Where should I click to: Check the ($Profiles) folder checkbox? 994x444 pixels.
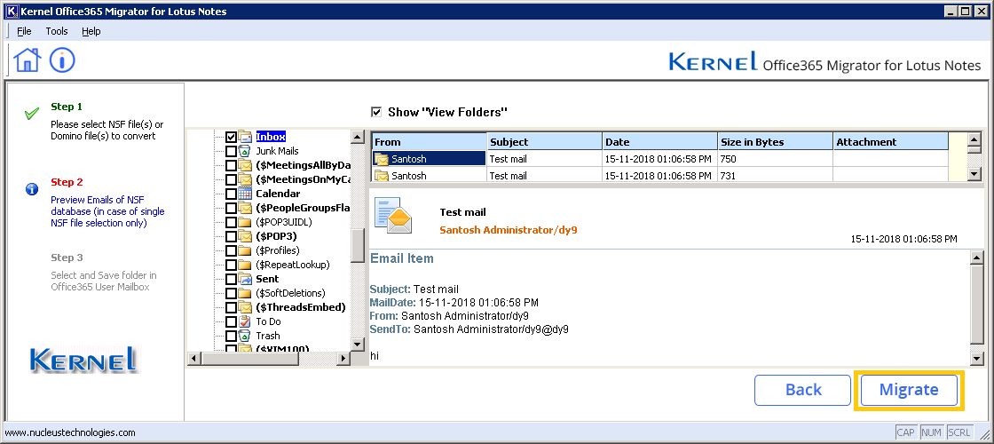coord(232,250)
